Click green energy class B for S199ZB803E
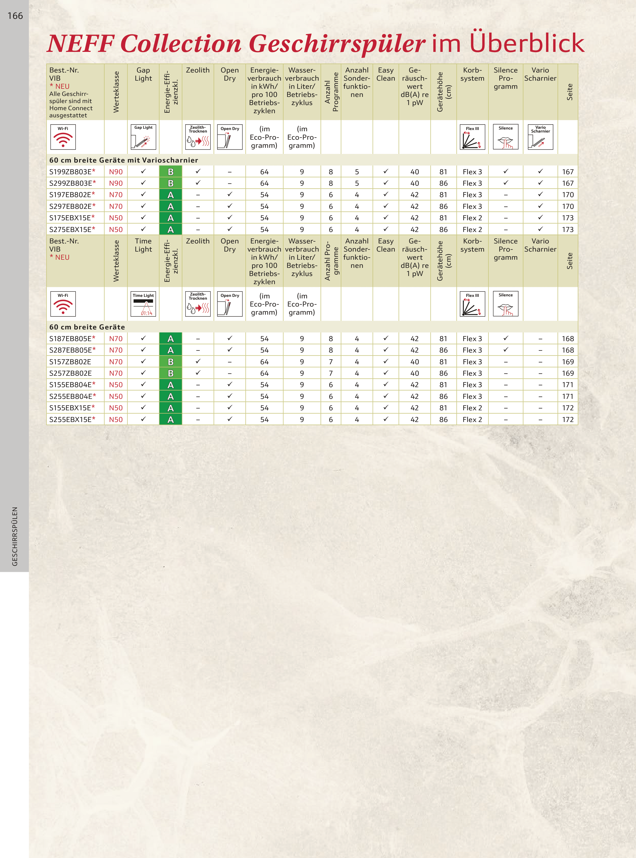The width and height of the screenshot is (636, 858). coord(171,172)
